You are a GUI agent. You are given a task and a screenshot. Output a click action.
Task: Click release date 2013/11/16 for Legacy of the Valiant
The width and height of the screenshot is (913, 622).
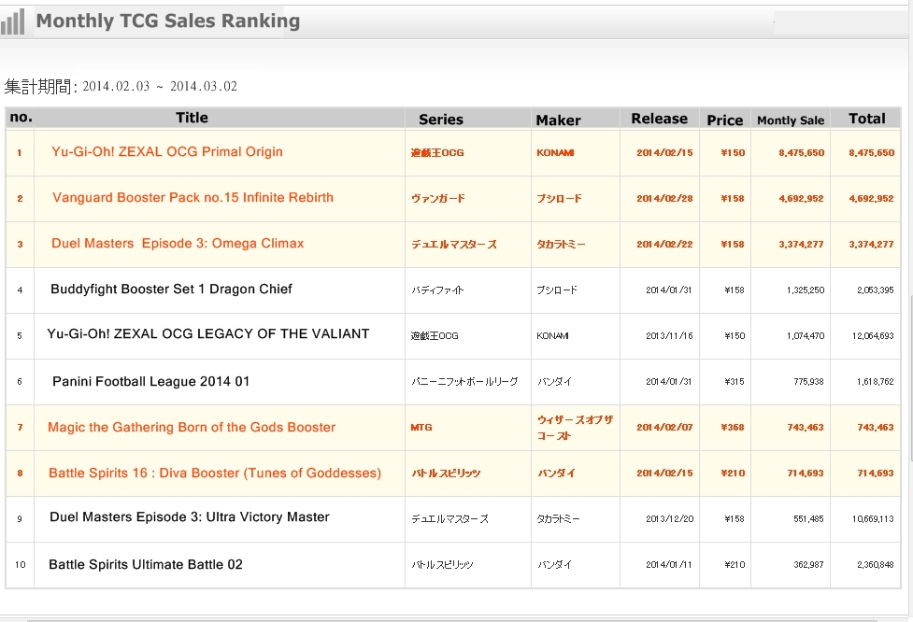pyautogui.click(x=670, y=336)
